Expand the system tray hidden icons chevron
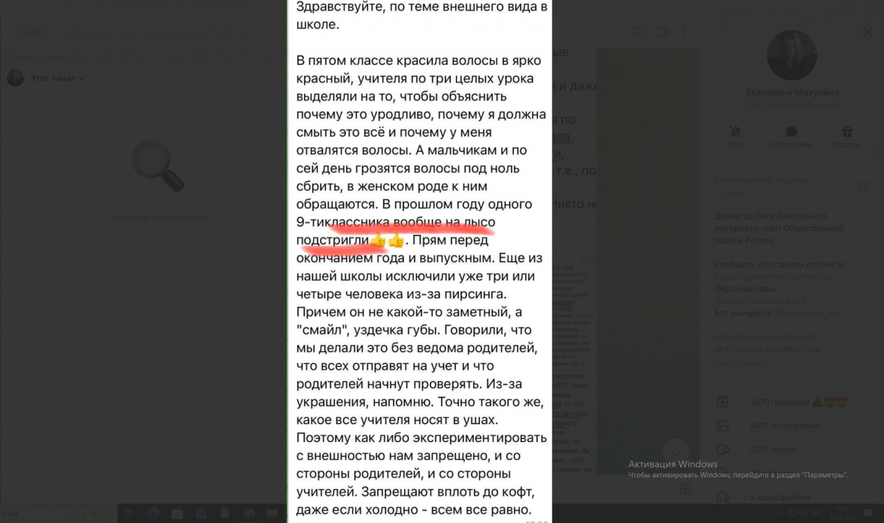 coord(780,513)
